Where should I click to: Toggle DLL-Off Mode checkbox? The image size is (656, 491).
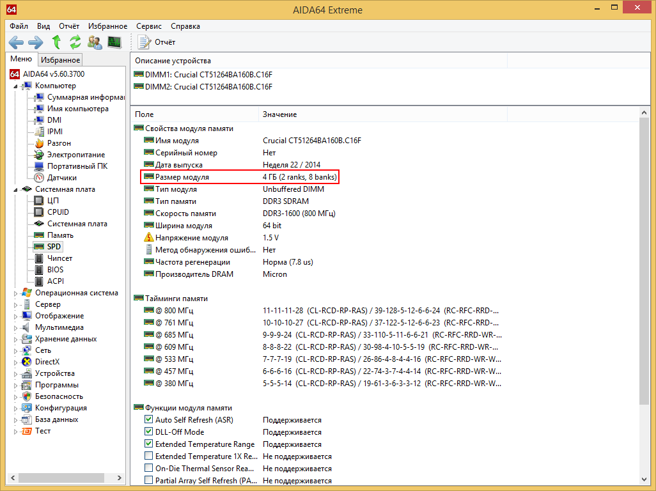(148, 431)
